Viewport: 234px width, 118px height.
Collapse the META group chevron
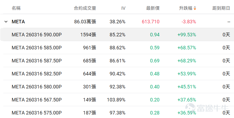click(6, 22)
